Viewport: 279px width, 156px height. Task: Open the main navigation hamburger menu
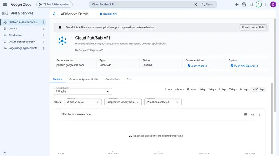coord(5,5)
